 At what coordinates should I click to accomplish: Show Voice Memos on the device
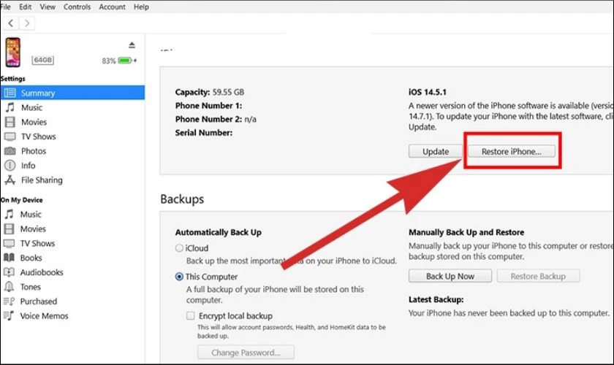tap(45, 315)
